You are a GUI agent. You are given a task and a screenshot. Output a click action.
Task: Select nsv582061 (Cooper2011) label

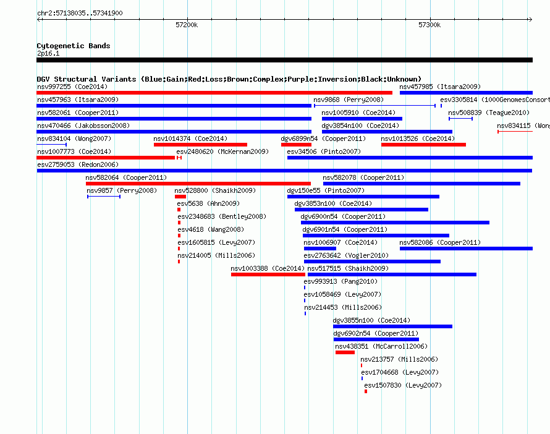tap(78, 113)
